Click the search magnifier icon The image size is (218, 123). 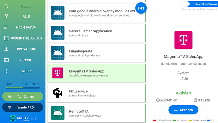[x=6, y=6]
